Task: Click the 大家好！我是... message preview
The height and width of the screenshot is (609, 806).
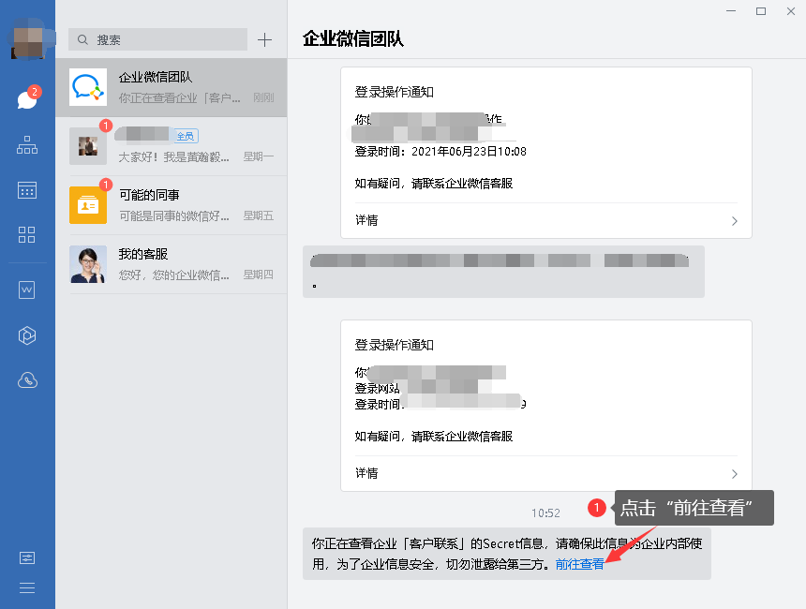Action: click(173, 157)
